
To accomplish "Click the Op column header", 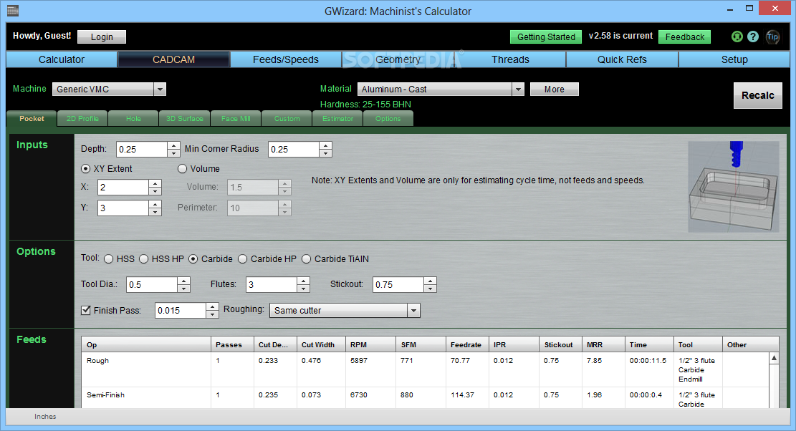I will [146, 345].
